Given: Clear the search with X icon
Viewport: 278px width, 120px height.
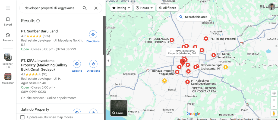Looking at the screenshot, I should (x=96, y=8).
